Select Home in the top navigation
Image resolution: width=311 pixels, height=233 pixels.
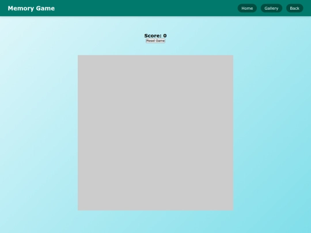(247, 8)
